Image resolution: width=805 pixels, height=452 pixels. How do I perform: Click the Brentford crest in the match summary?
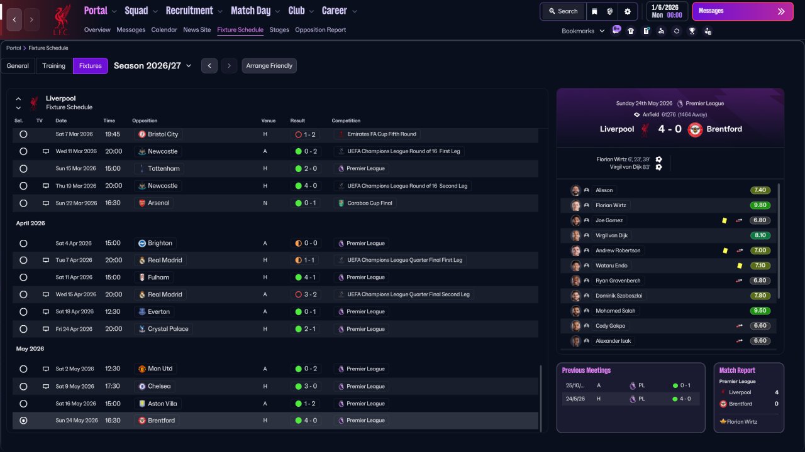click(x=695, y=129)
